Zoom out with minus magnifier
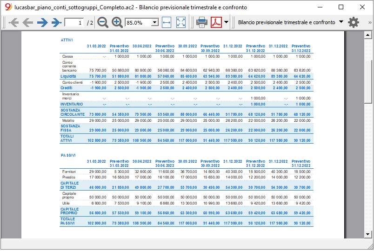Image resolution: width=374 pixels, height=251 pixels. pos(103,23)
